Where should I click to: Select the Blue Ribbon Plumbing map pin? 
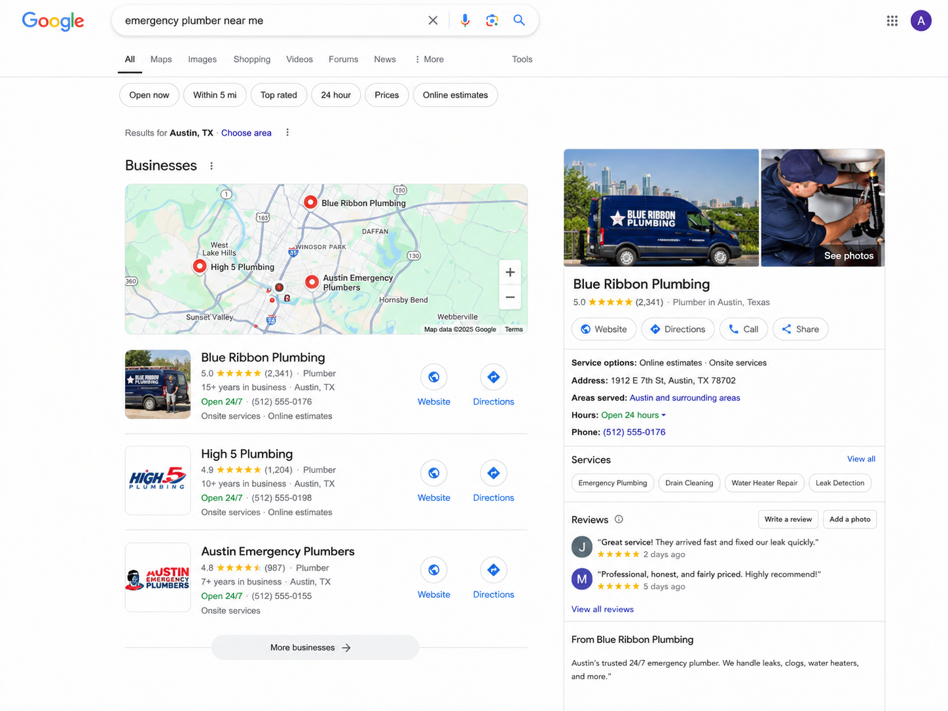[310, 202]
